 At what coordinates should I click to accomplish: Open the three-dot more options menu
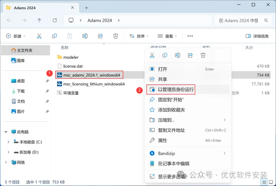190,36
